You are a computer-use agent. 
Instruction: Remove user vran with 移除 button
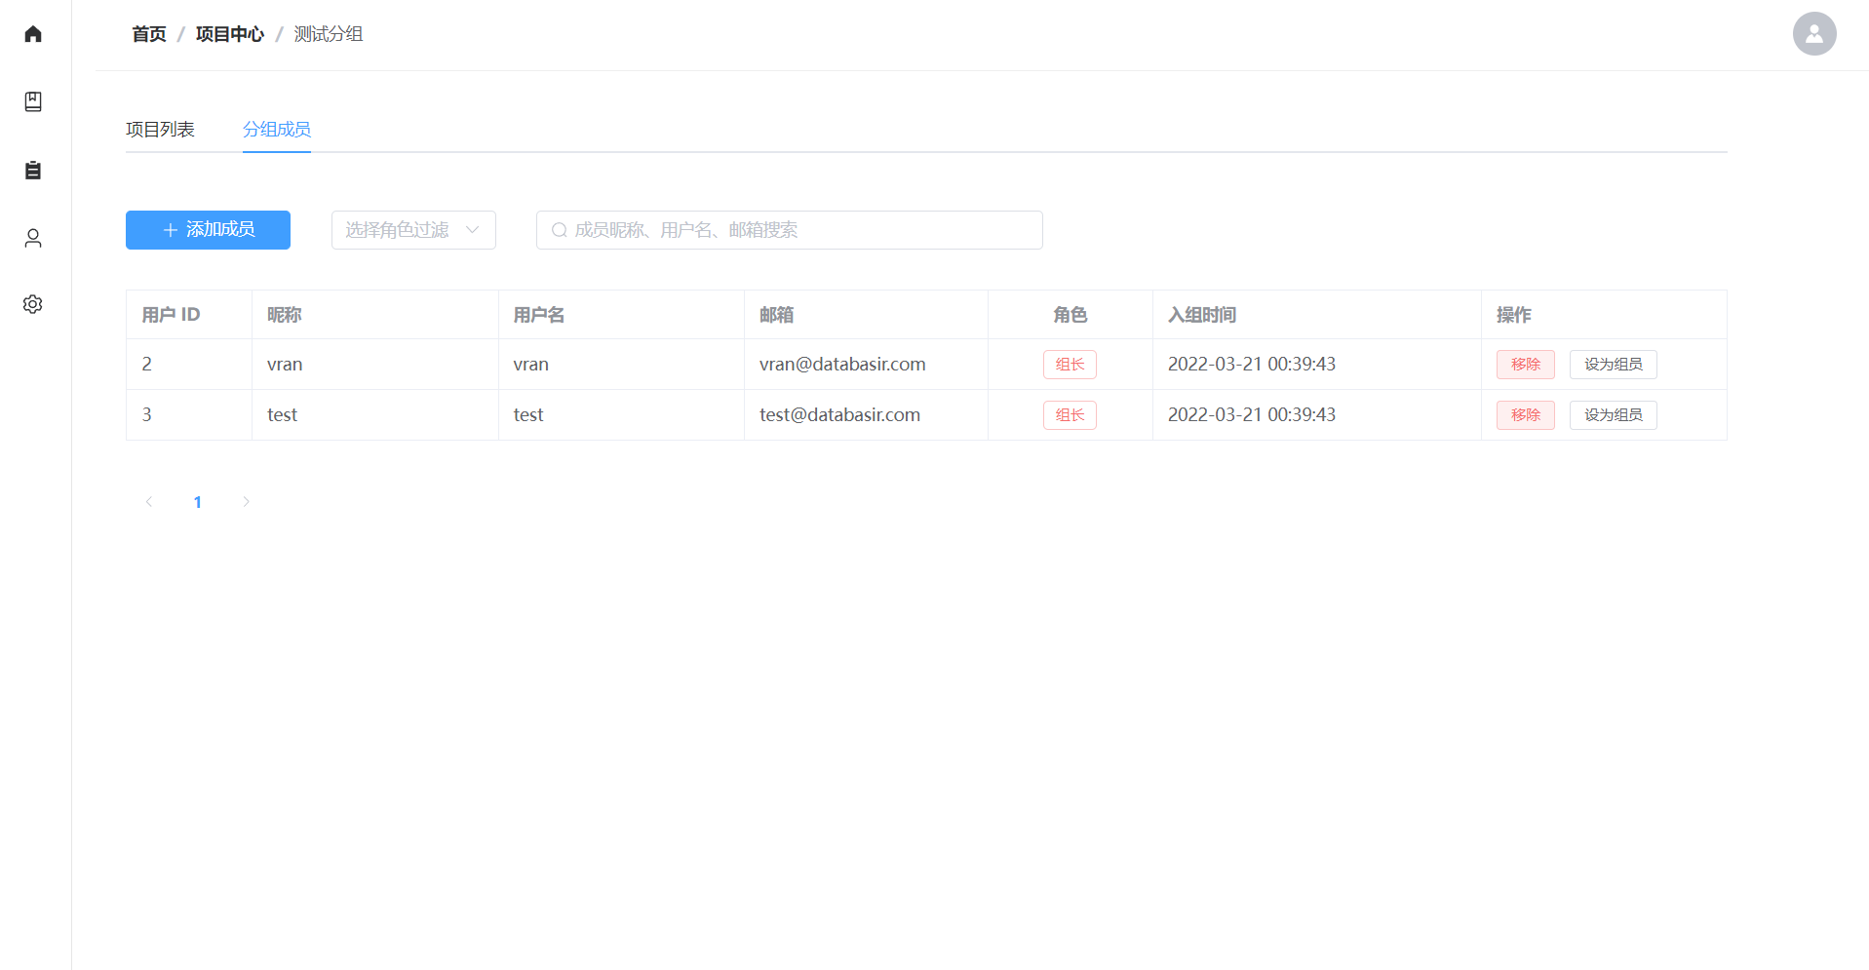point(1525,365)
